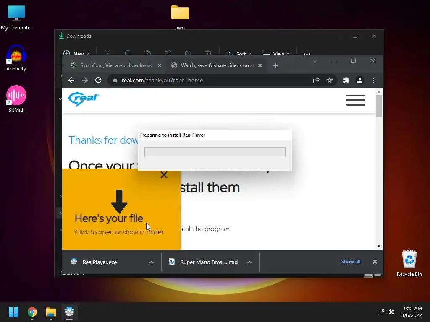
Task: Open the uwu folder on desktop
Action: click(x=180, y=17)
